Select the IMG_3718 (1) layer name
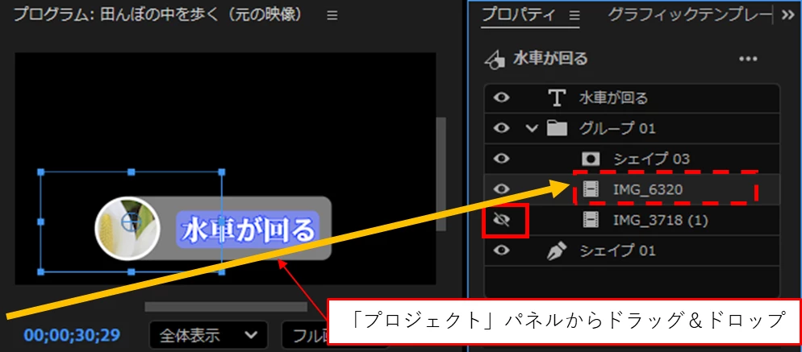 [x=661, y=220]
